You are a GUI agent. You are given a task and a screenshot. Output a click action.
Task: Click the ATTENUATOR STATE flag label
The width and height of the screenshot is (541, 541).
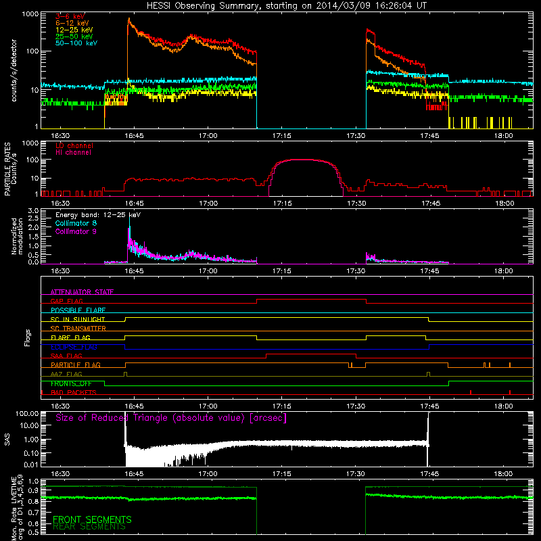[x=82, y=292]
